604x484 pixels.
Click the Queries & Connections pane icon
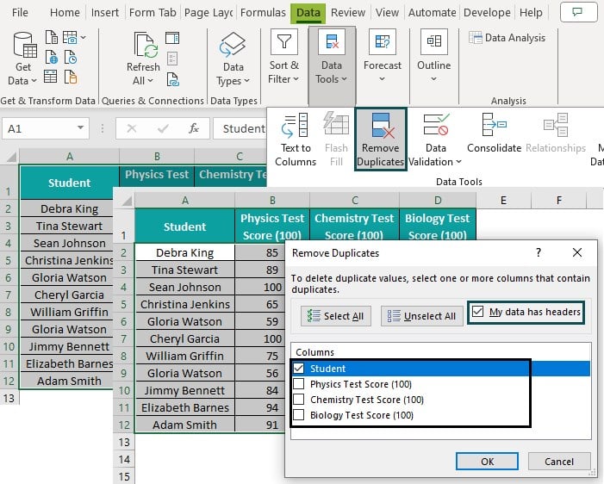[x=172, y=38]
